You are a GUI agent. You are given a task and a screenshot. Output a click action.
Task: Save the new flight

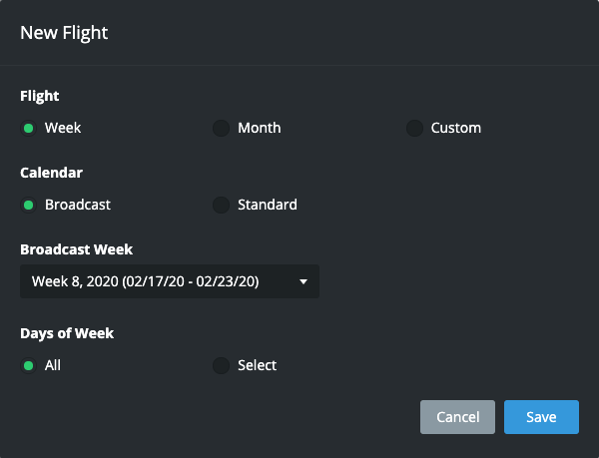pos(541,417)
